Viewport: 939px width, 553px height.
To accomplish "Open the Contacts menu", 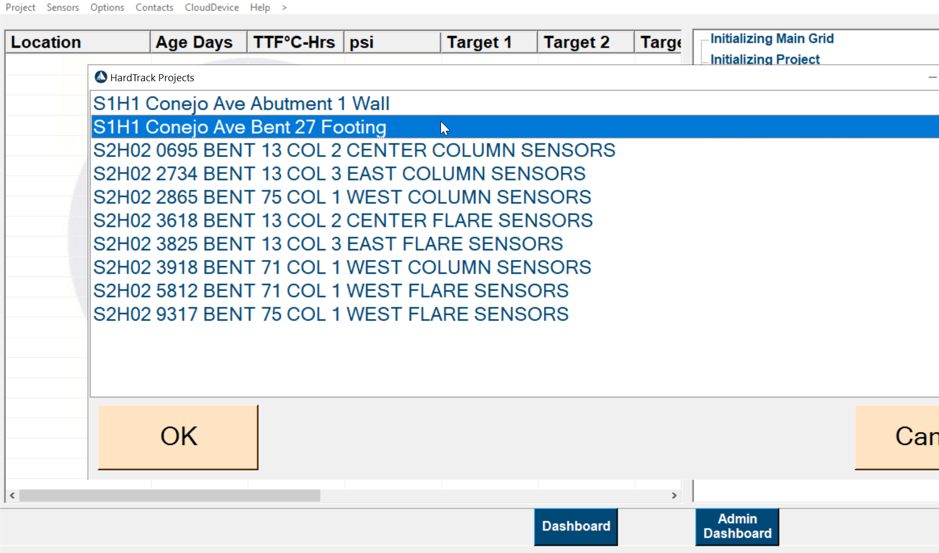I will (154, 8).
